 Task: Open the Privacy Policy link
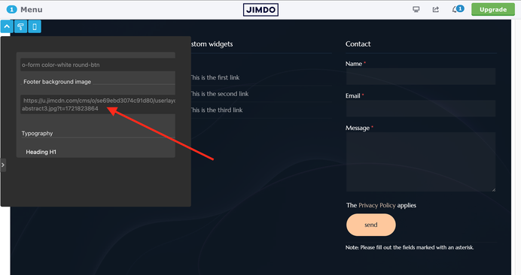point(377,205)
